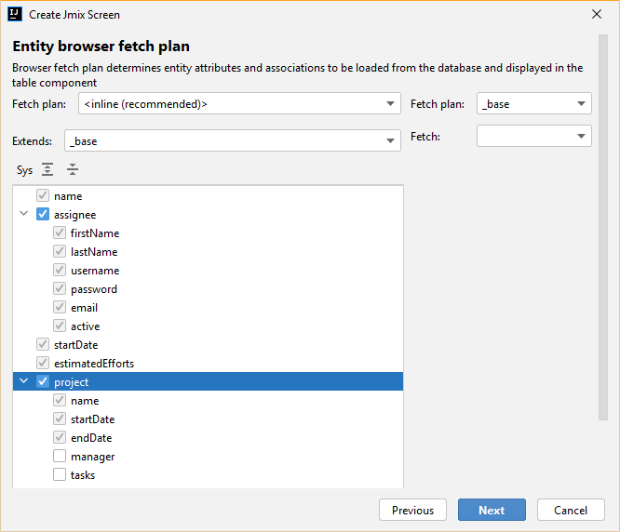Open the empty Fetch dropdown
620x532 pixels.
tap(533, 136)
